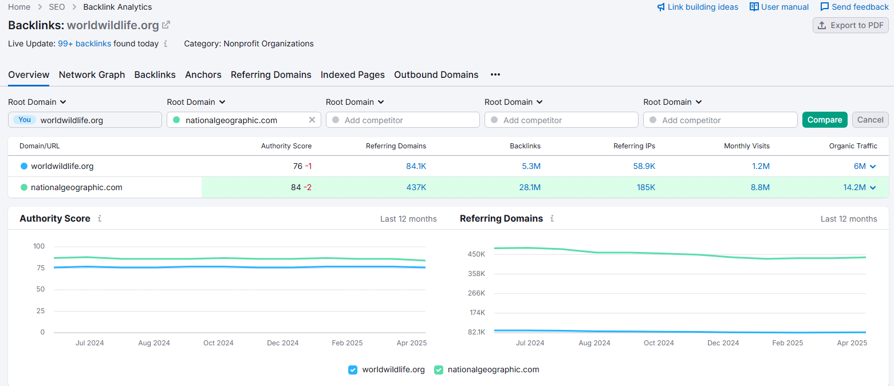Click the 28.1M backlinks value

click(529, 187)
